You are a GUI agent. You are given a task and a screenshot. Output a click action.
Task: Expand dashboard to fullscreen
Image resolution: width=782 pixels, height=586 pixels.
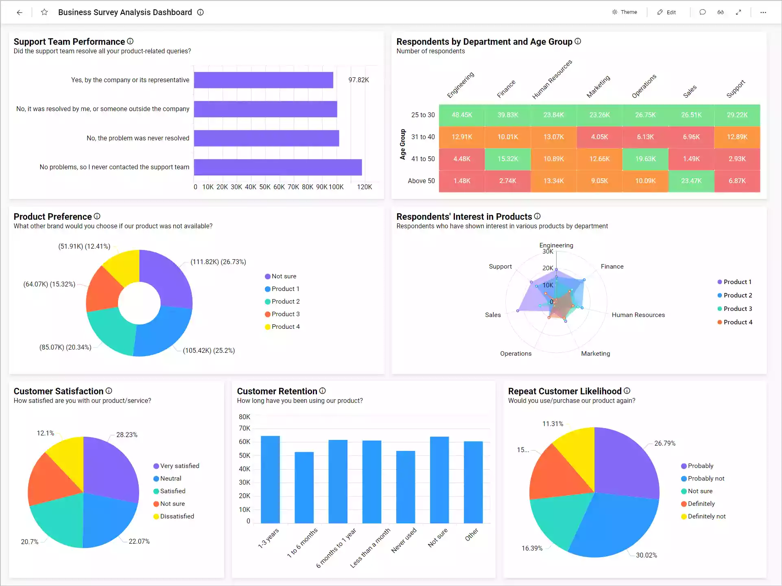click(738, 12)
